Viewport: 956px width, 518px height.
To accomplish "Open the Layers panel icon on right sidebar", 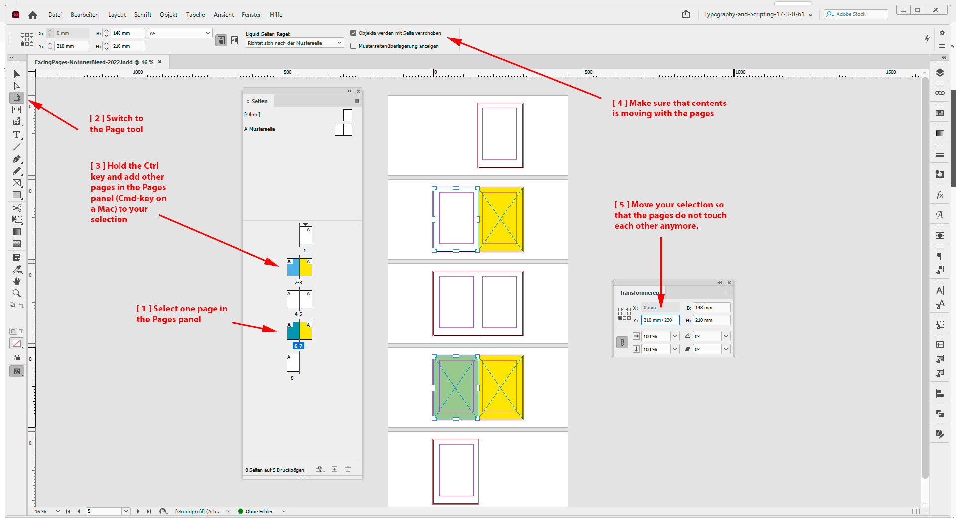I will click(940, 72).
